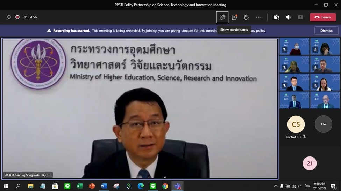
Task: Open the meeting chat conversation
Action: [234, 17]
